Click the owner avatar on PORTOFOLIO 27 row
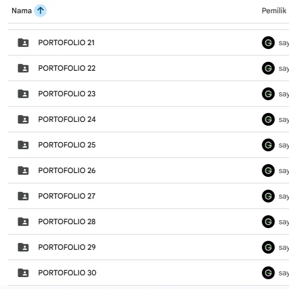Image resolution: width=289 pixels, height=289 pixels. [268, 196]
